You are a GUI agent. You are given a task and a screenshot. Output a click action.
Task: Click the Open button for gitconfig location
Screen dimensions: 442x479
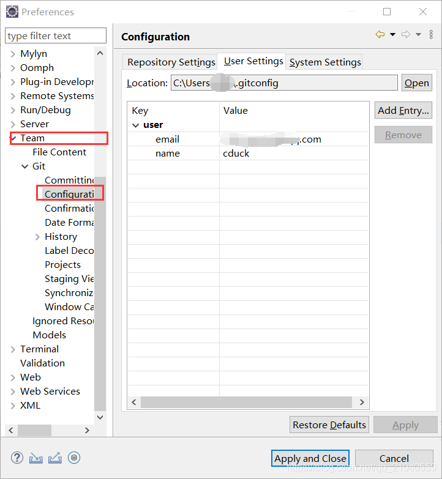417,83
